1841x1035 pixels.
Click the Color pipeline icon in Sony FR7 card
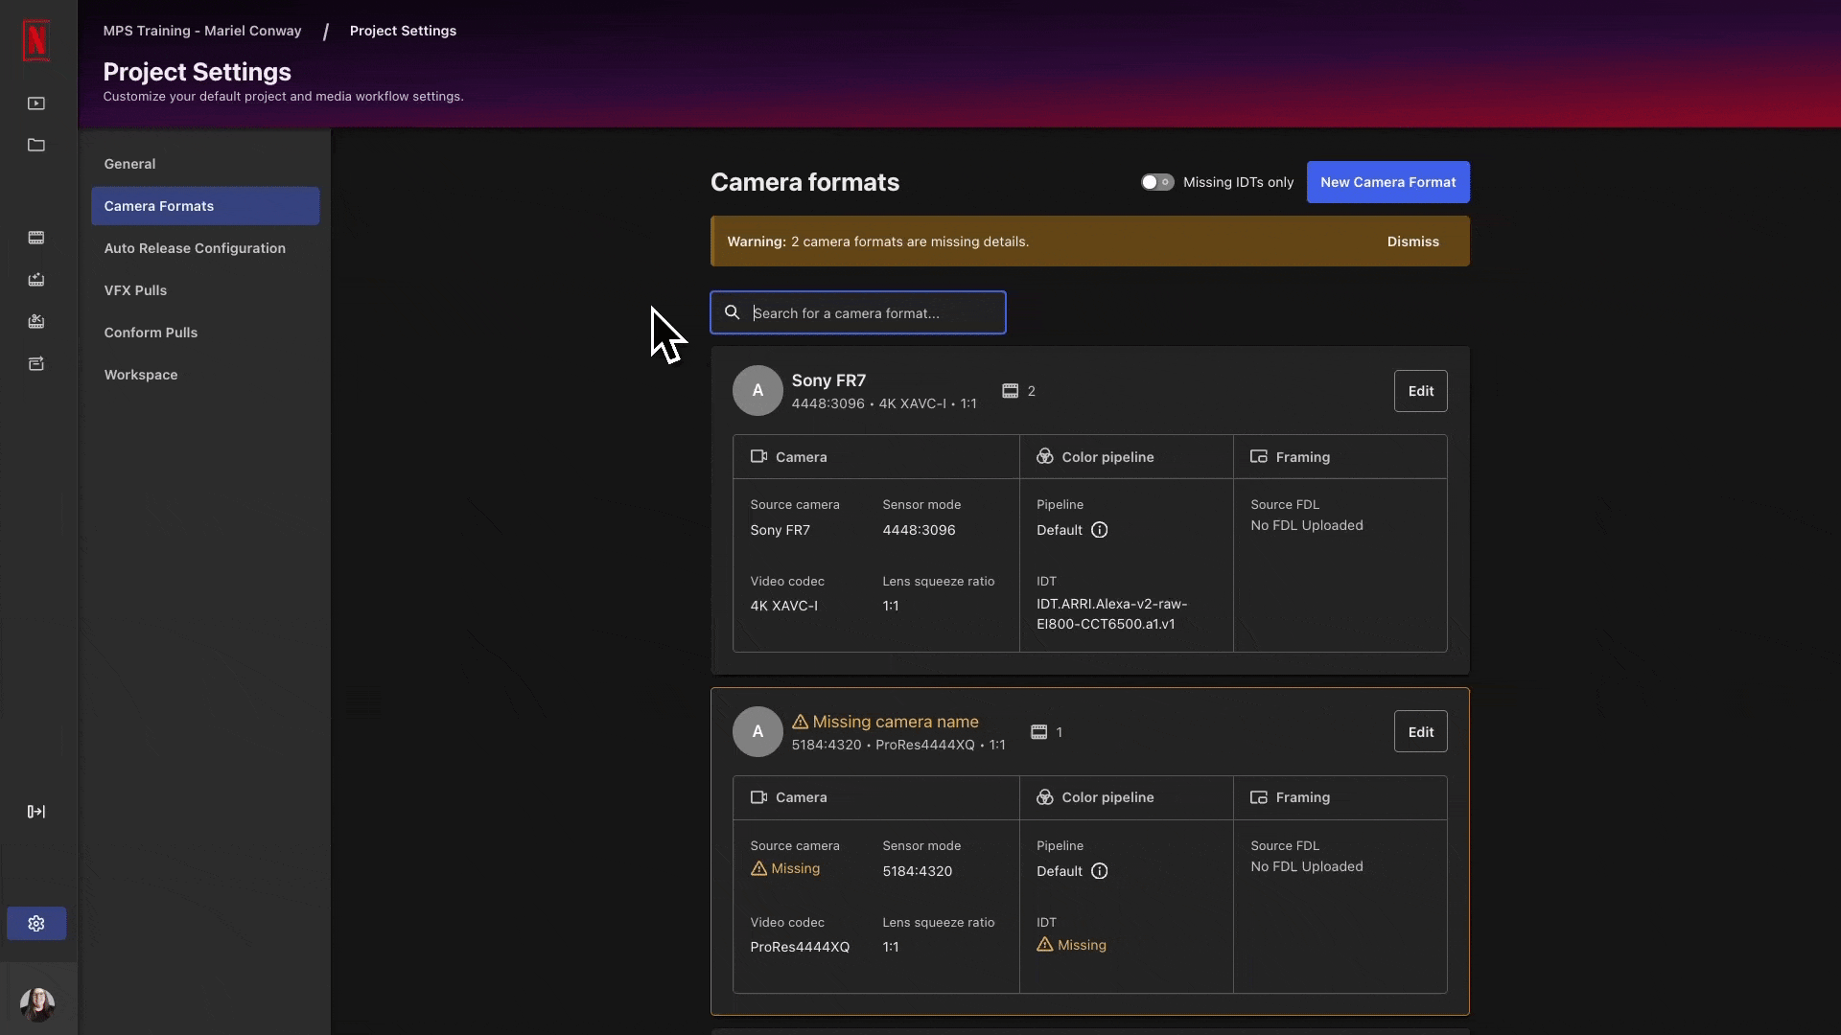coord(1045,456)
